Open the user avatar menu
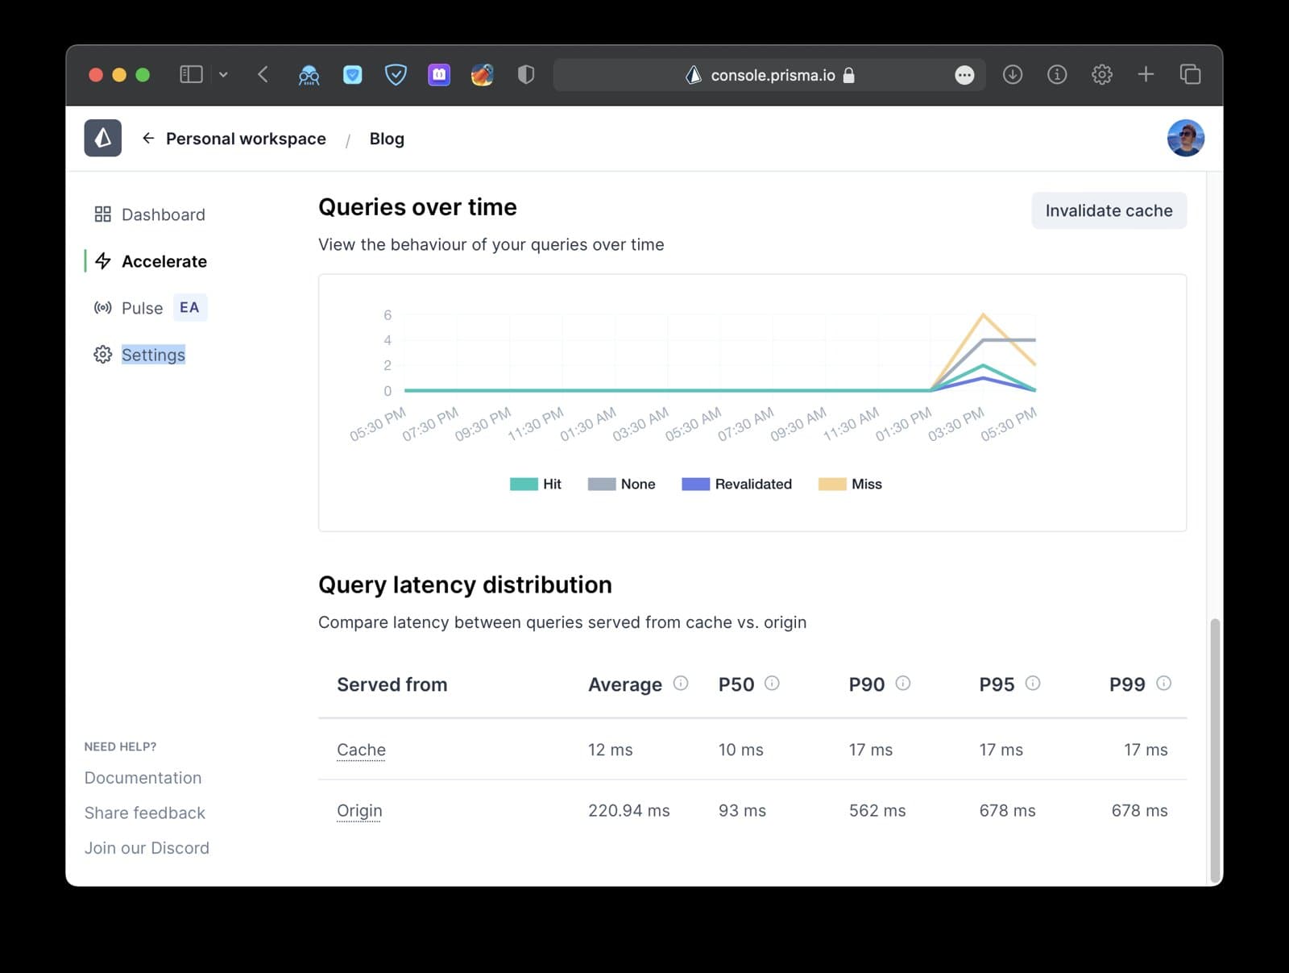 1185,138
